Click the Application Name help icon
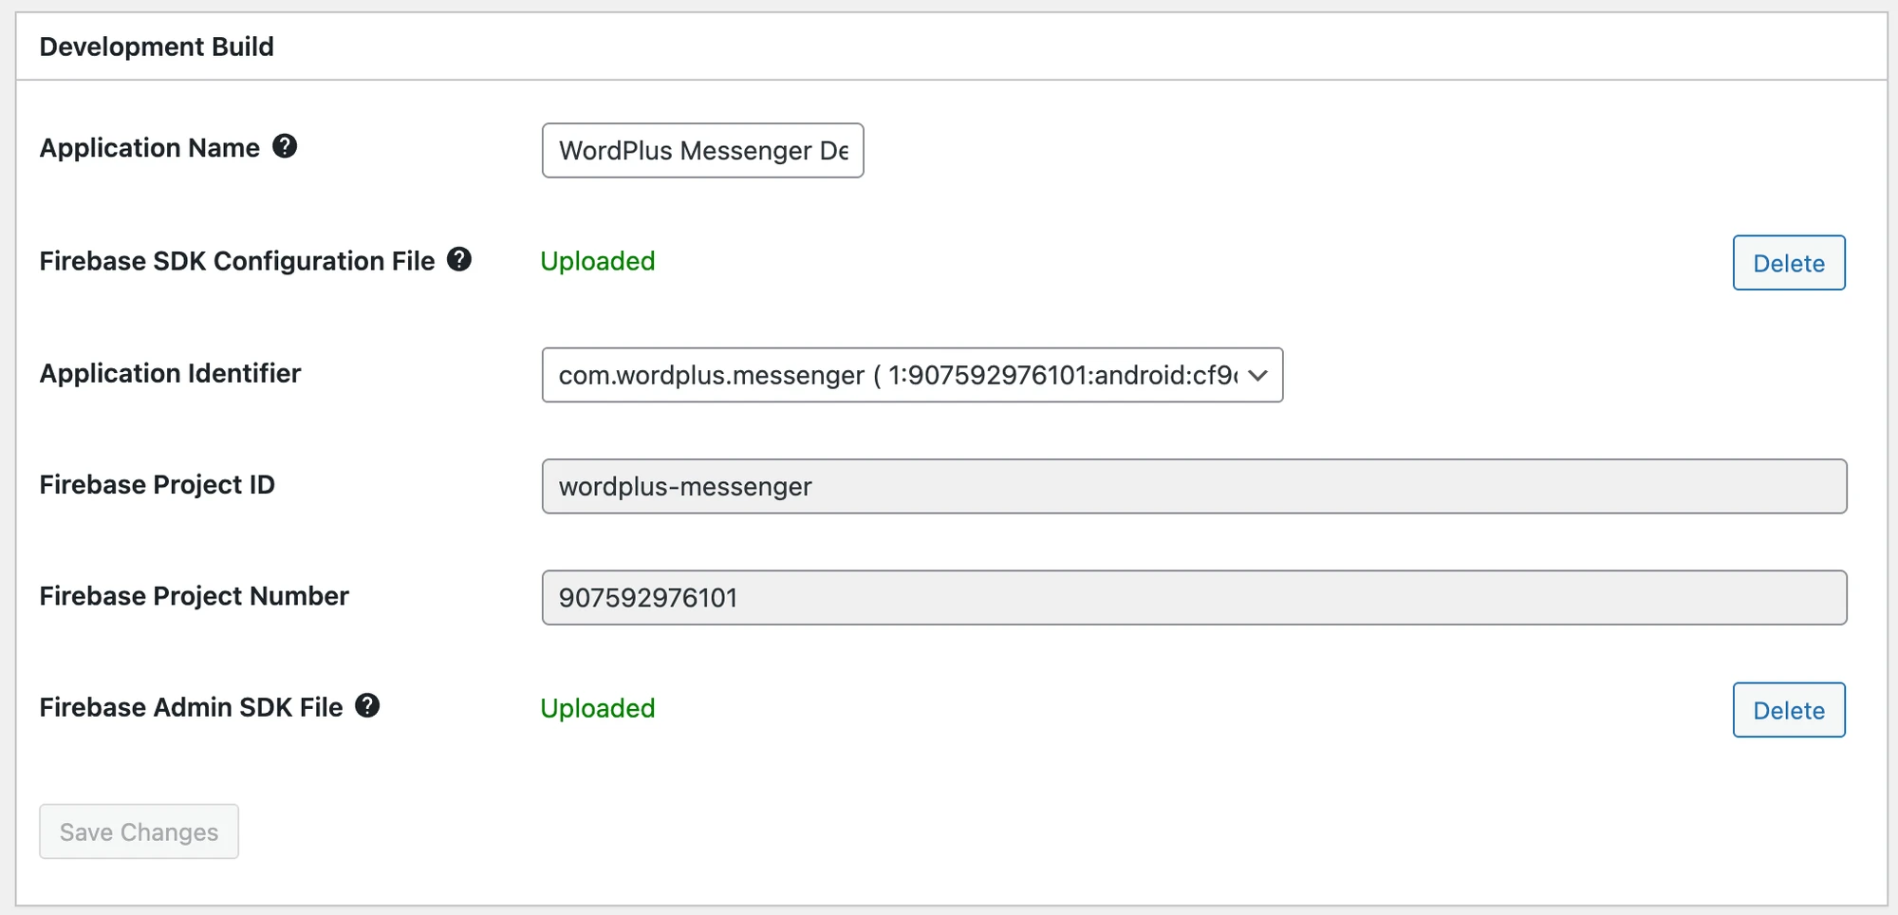The width and height of the screenshot is (1898, 915). tap(285, 146)
